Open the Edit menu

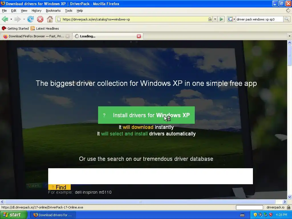click(14, 11)
